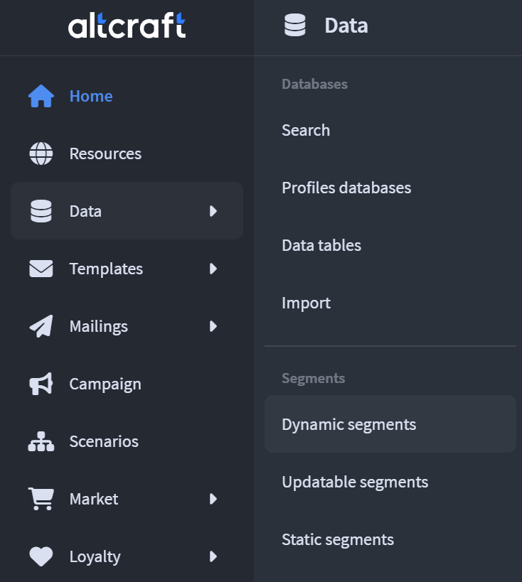522x582 pixels.
Task: Click the Home house icon
Action: coord(41,96)
